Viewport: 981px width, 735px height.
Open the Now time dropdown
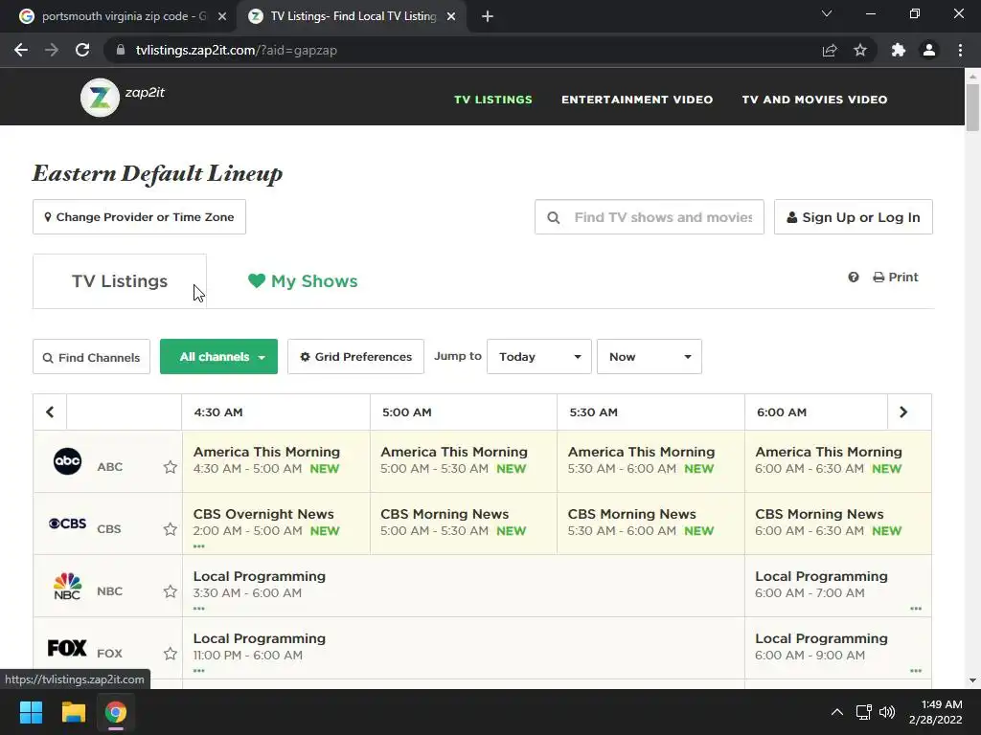click(x=650, y=357)
